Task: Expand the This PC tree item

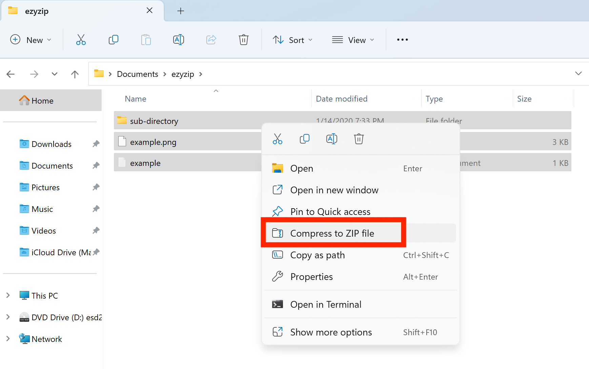Action: coord(8,295)
